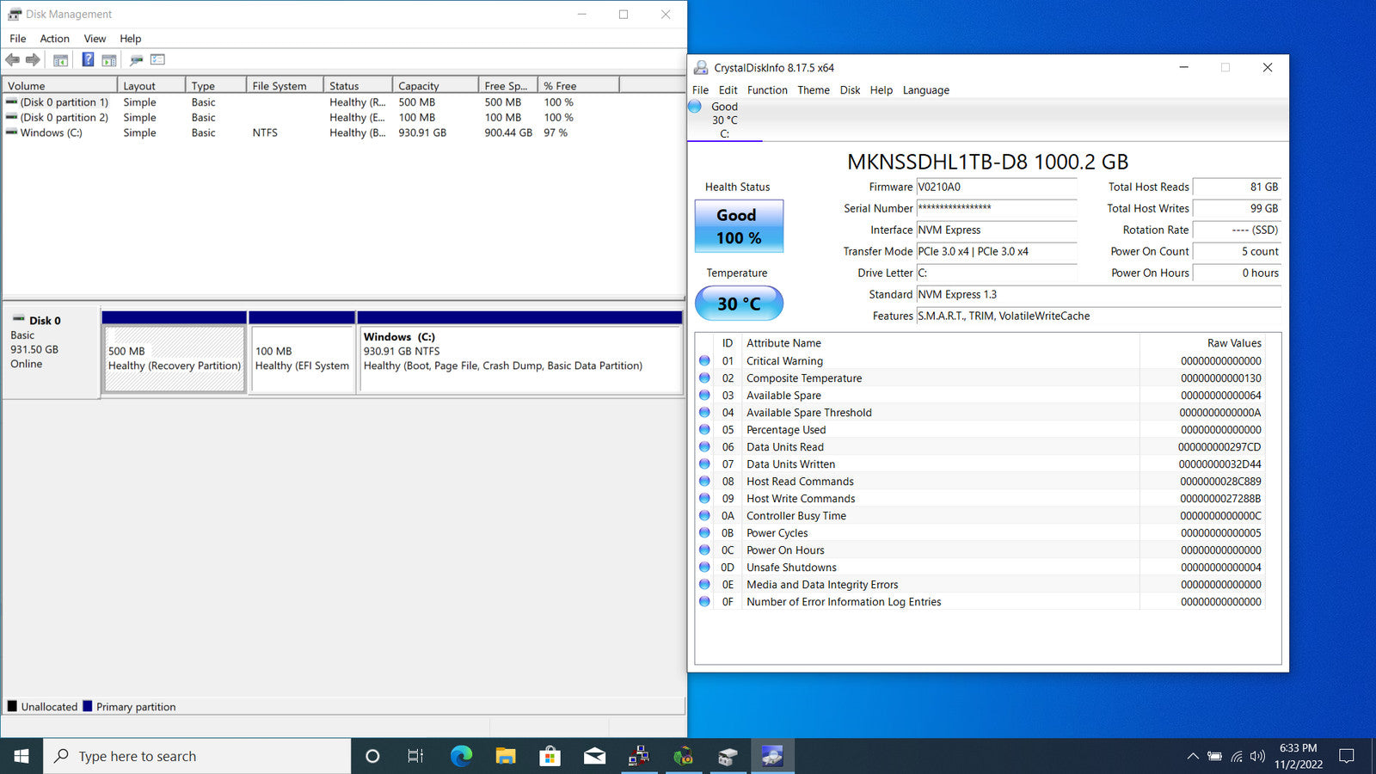
Task: Select the 100 MB EFI System partition block
Action: 302,359
